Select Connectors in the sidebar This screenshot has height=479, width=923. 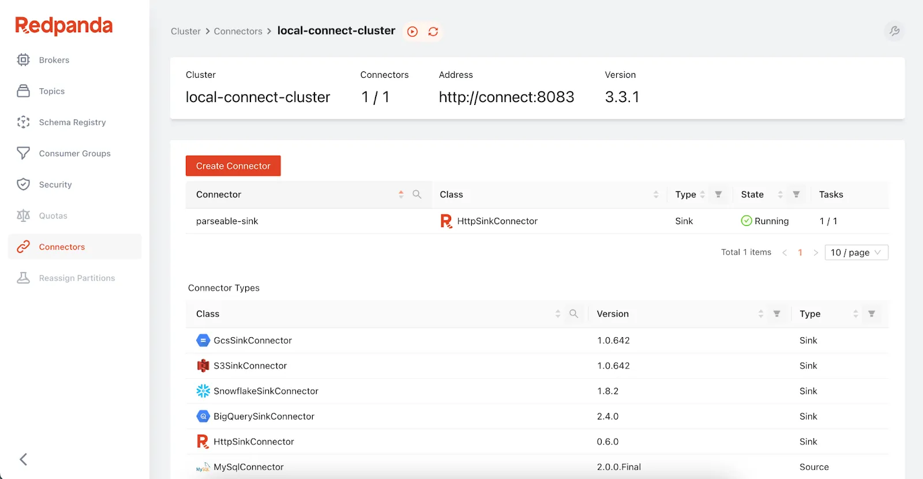pos(74,247)
